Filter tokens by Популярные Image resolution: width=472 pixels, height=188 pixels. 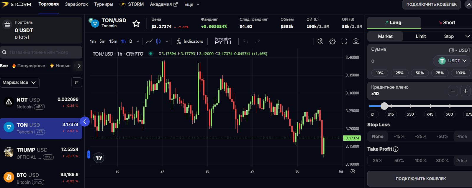29,66
